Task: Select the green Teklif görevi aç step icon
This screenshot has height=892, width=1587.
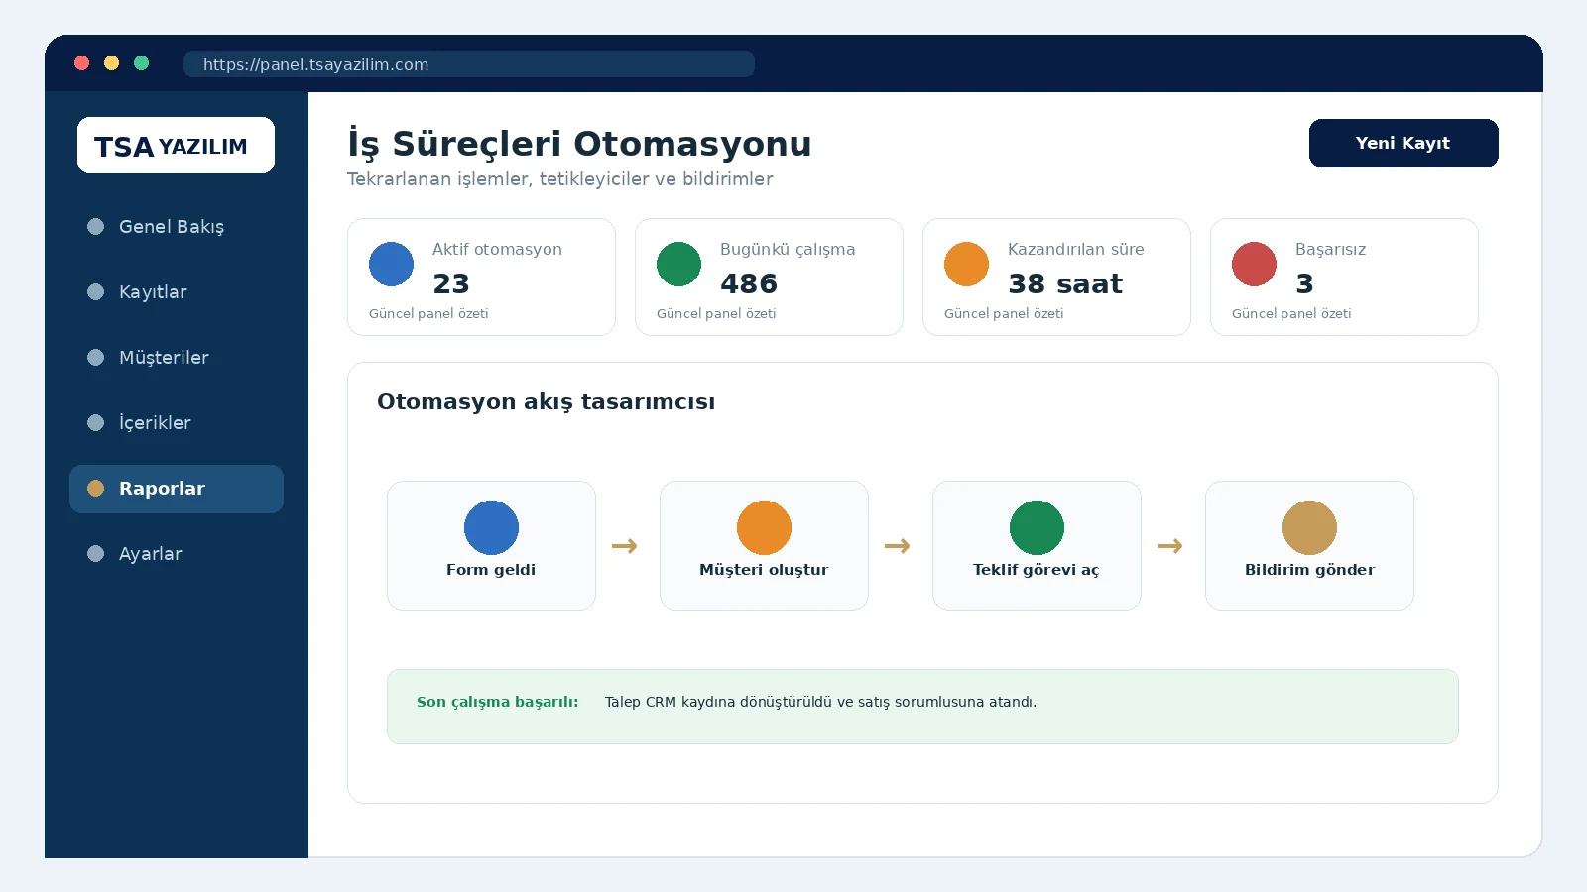Action: point(1037,527)
